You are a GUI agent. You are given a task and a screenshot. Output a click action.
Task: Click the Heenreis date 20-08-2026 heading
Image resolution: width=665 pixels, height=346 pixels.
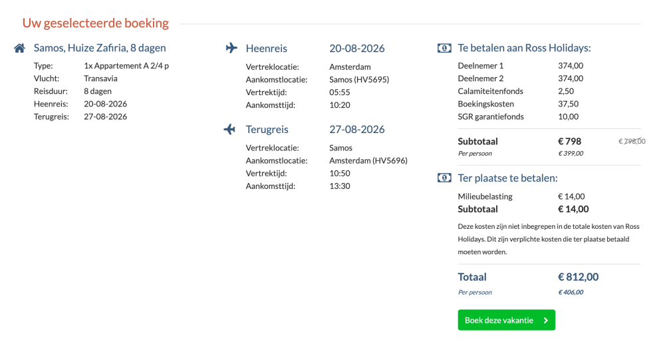click(x=357, y=49)
